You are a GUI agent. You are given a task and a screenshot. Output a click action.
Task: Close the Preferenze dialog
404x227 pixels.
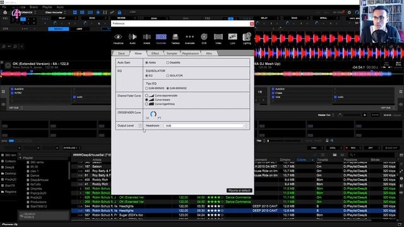tap(252, 24)
